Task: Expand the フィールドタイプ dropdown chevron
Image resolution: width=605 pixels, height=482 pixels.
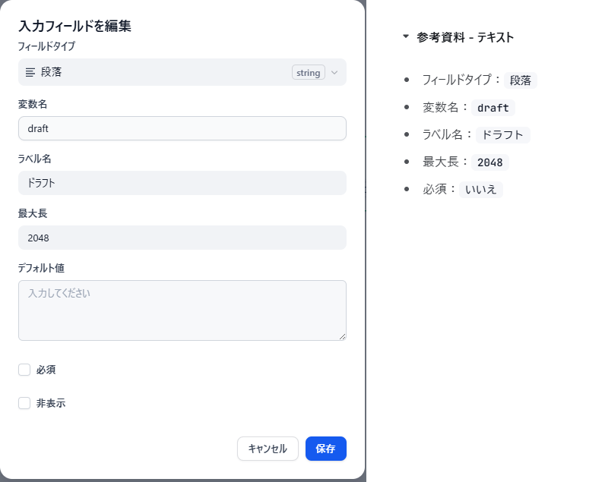Action: [x=334, y=72]
